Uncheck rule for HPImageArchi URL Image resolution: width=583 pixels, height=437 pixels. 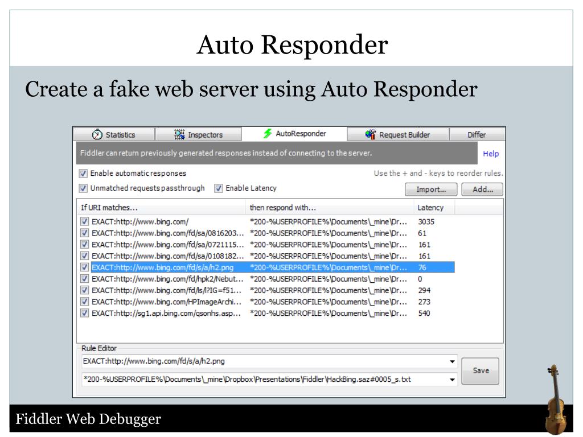click(84, 302)
